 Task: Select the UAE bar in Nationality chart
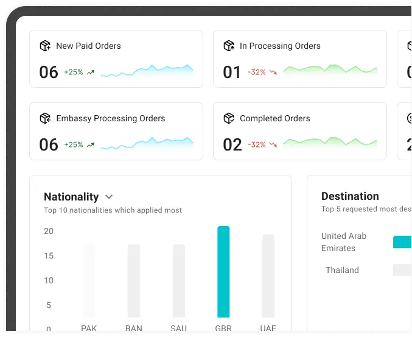(268, 275)
